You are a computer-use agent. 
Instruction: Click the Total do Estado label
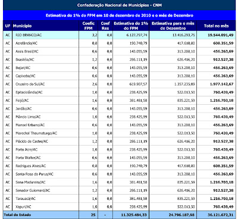[17, 215]
